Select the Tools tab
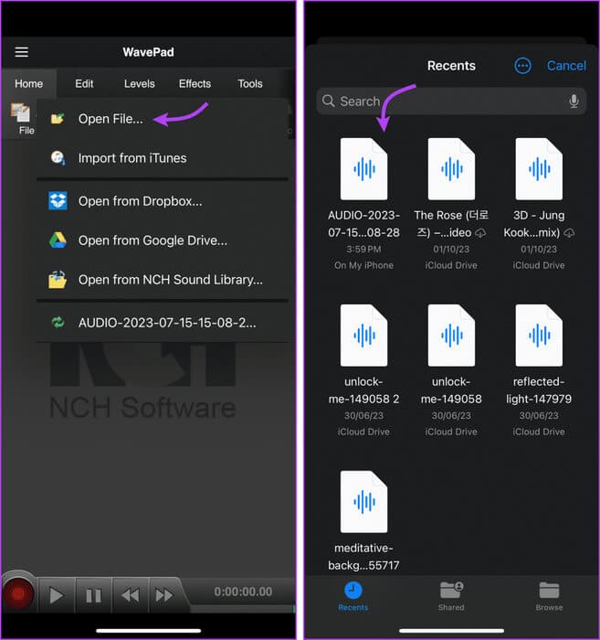Screen dimensions: 600x640 (x=250, y=84)
